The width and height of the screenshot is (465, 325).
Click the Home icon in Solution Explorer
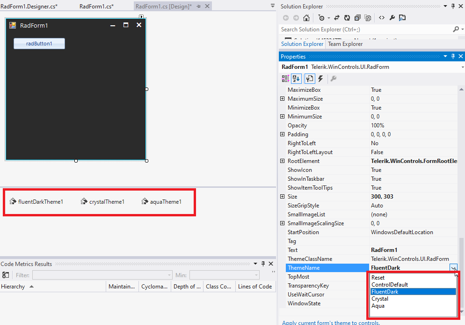point(306,18)
